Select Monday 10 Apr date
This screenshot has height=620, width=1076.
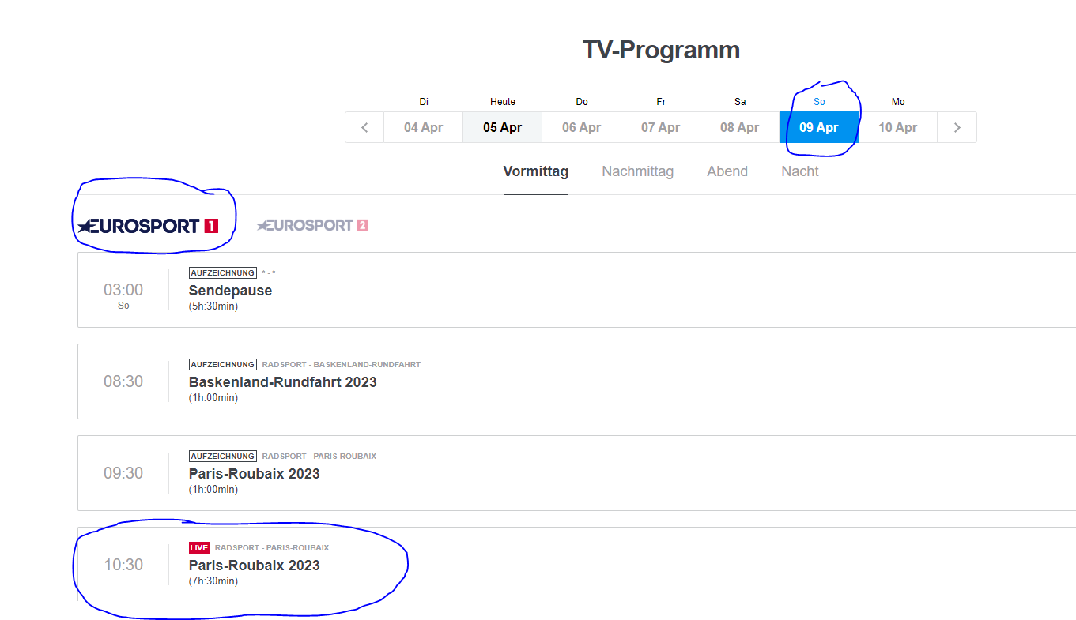coord(897,127)
